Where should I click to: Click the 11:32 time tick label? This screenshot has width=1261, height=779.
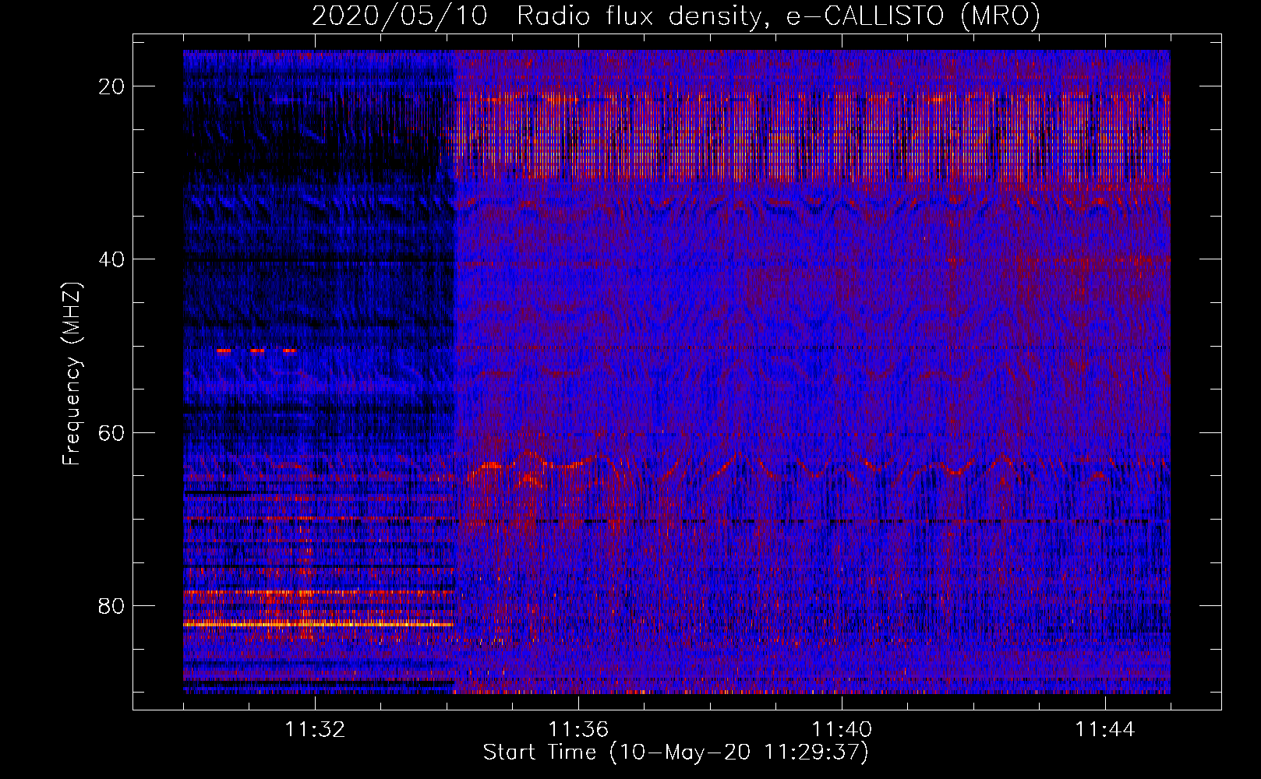click(315, 730)
